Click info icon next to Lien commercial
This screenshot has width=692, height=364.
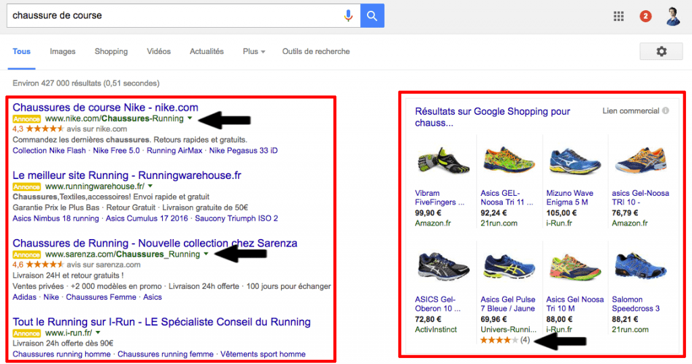(666, 111)
